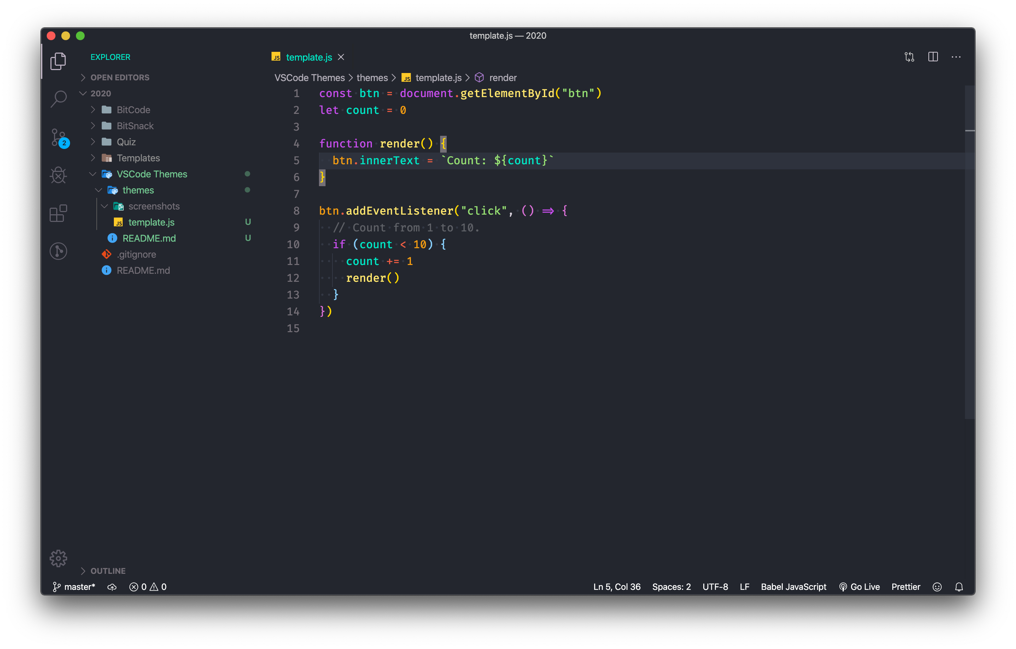The image size is (1016, 649).
Task: Collapse the VSCode Themes folder
Action: 151,174
